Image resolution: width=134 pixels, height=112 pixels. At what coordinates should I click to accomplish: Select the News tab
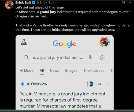[54, 70]
